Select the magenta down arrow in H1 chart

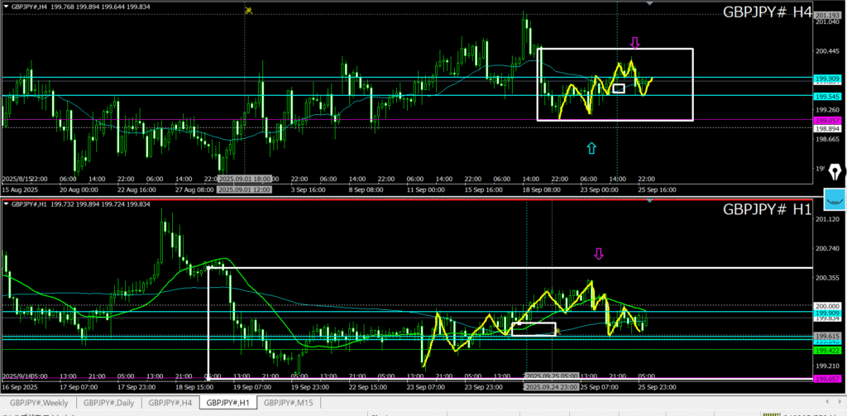(x=599, y=254)
